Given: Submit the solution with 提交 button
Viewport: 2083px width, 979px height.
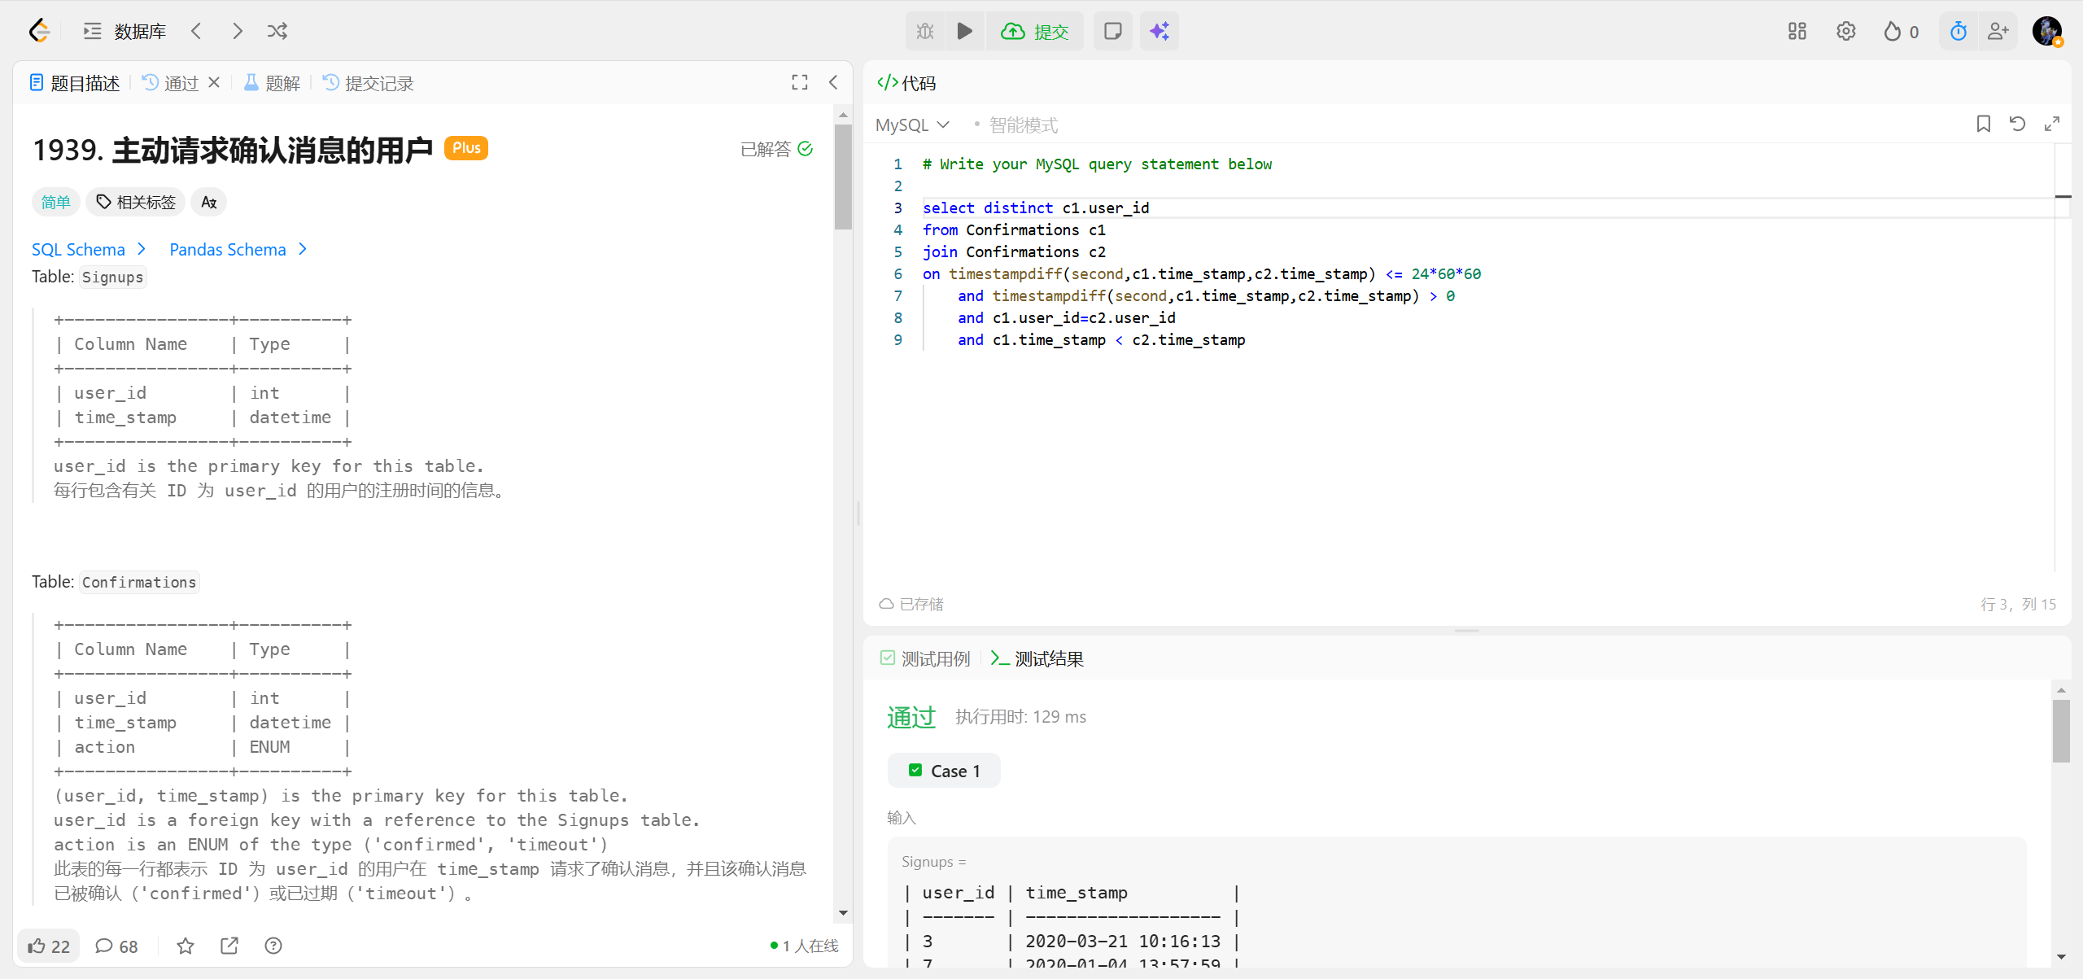Looking at the screenshot, I should tap(1035, 31).
